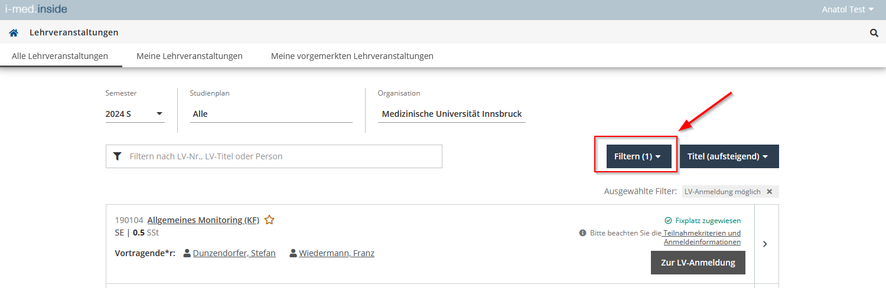Select the Alle Lehrveranstaltungen tab

click(60, 56)
